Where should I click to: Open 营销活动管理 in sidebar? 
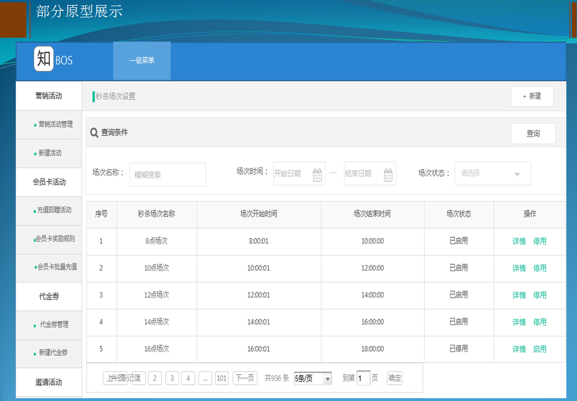(49, 124)
